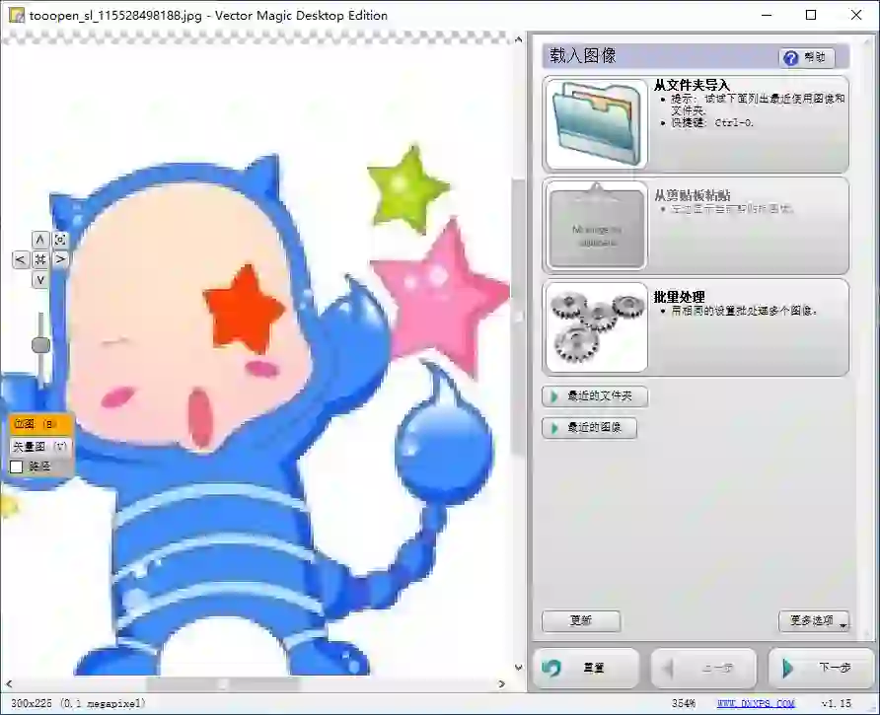Adjust the vertical zoom slider handle
Screen dimensions: 880x715
(40, 344)
